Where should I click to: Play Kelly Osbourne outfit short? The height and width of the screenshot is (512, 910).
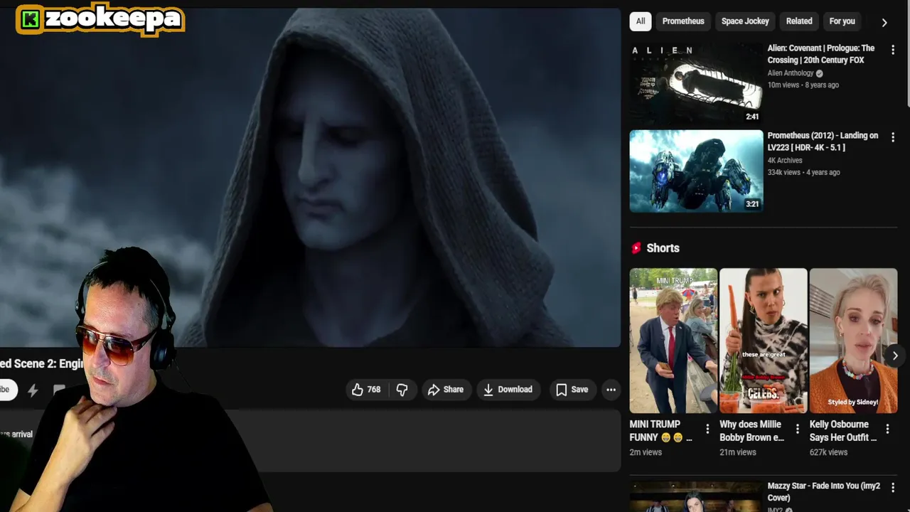click(x=853, y=341)
